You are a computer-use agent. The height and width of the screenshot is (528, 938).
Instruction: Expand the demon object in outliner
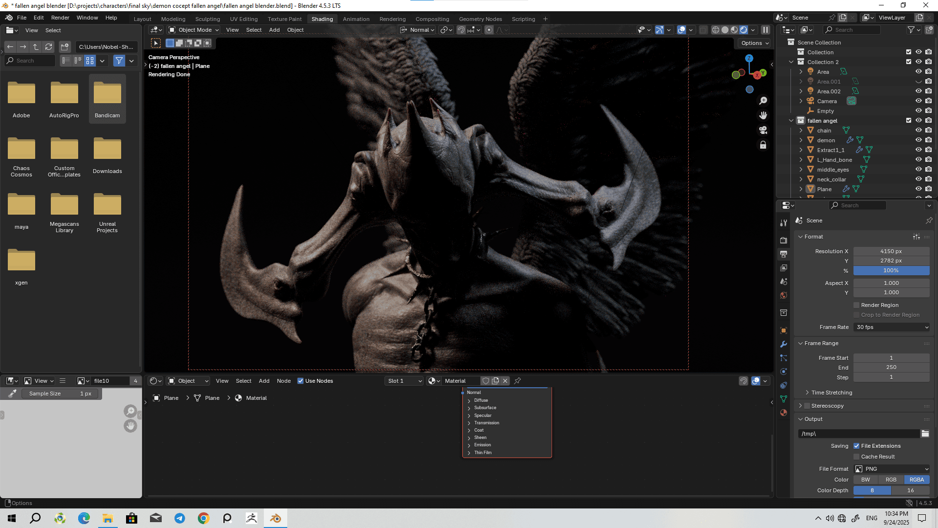[801, 140]
